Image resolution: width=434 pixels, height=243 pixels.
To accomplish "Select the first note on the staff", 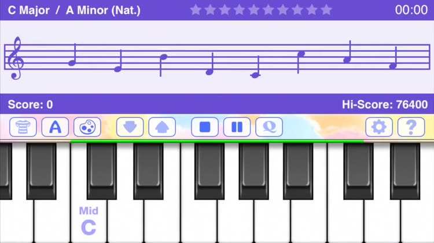I will tap(72, 55).
